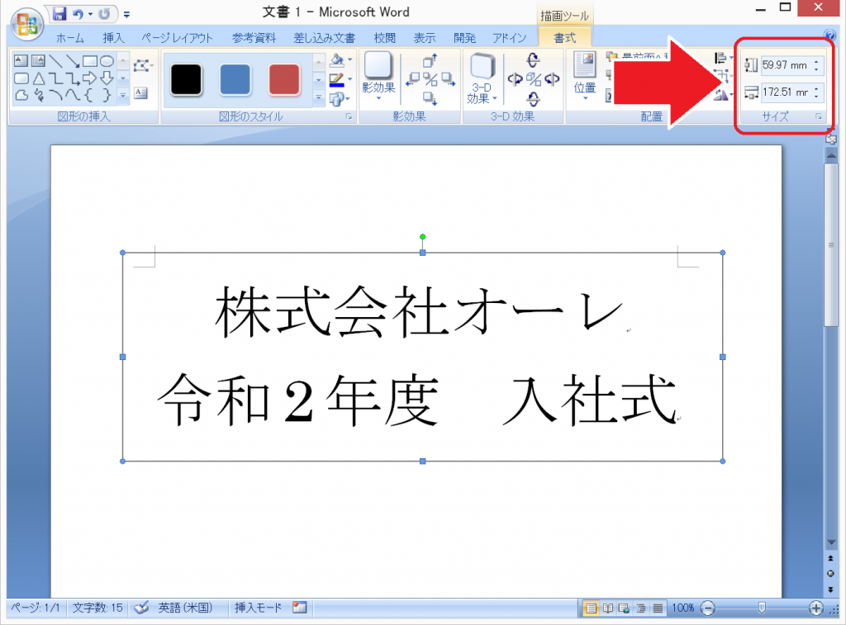Switch to the ページ レイアウト tab
The image size is (846, 625).
point(177,38)
